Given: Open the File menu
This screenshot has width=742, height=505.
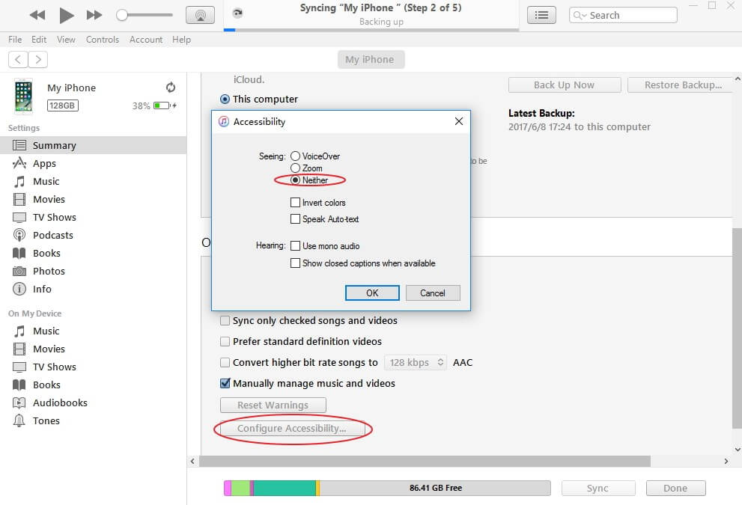Looking at the screenshot, I should pos(15,40).
